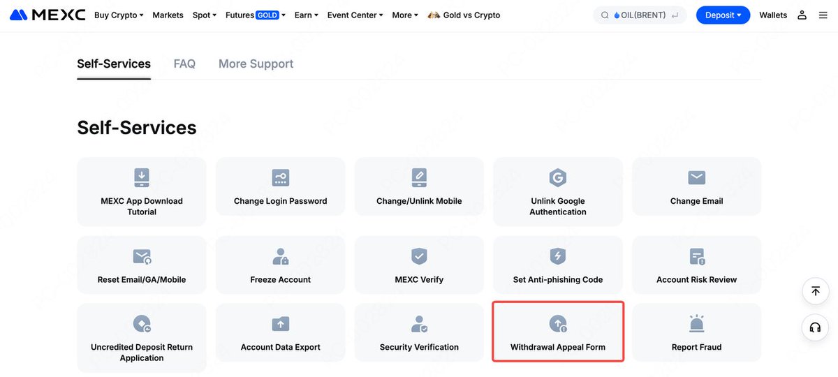The width and height of the screenshot is (838, 377).
Task: Click the Account Data Export icon
Action: [281, 324]
